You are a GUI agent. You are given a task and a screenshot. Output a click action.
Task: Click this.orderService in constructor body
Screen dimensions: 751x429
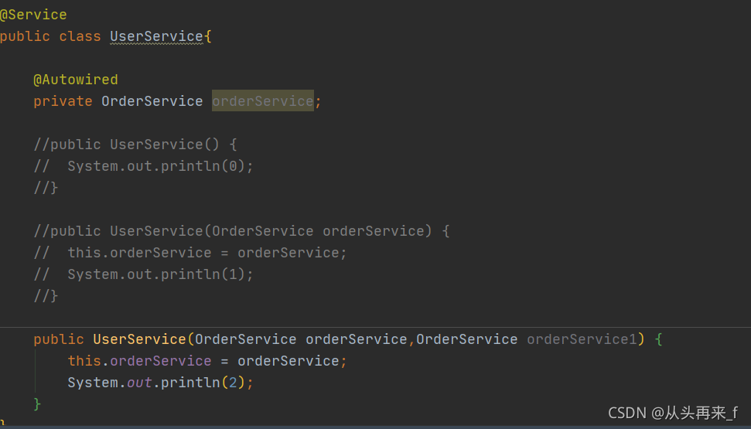tap(139, 361)
